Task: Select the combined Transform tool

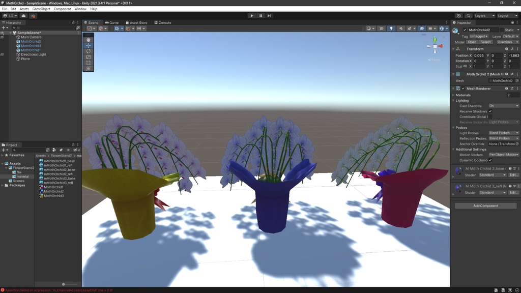Action: [x=89, y=69]
